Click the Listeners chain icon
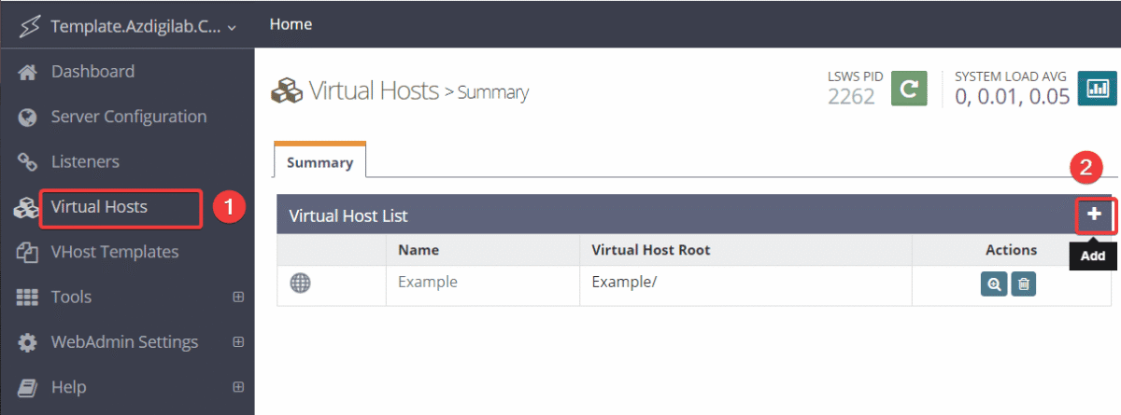The width and height of the screenshot is (1121, 415). point(27,162)
